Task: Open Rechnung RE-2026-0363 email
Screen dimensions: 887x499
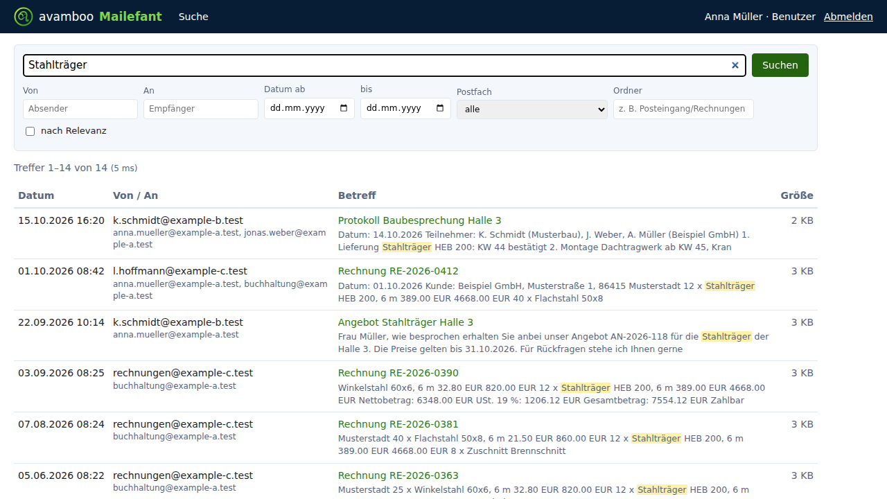Action: (398, 475)
